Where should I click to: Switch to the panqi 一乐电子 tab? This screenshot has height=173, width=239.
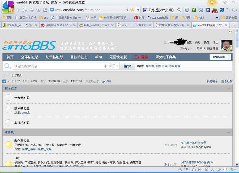pyautogui.click(x=134, y=25)
